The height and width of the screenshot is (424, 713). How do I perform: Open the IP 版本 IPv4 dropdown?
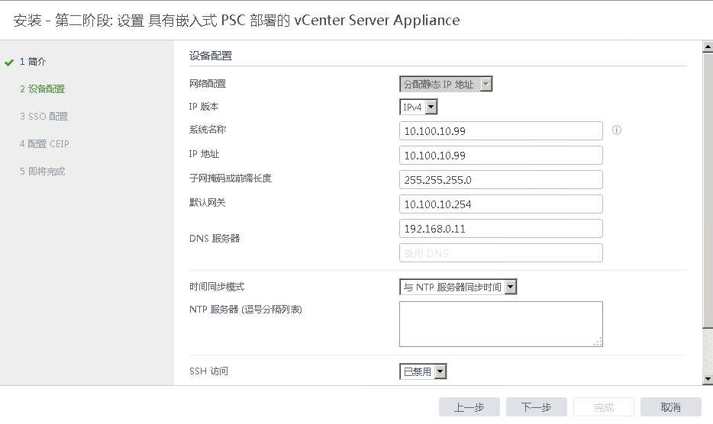point(418,108)
